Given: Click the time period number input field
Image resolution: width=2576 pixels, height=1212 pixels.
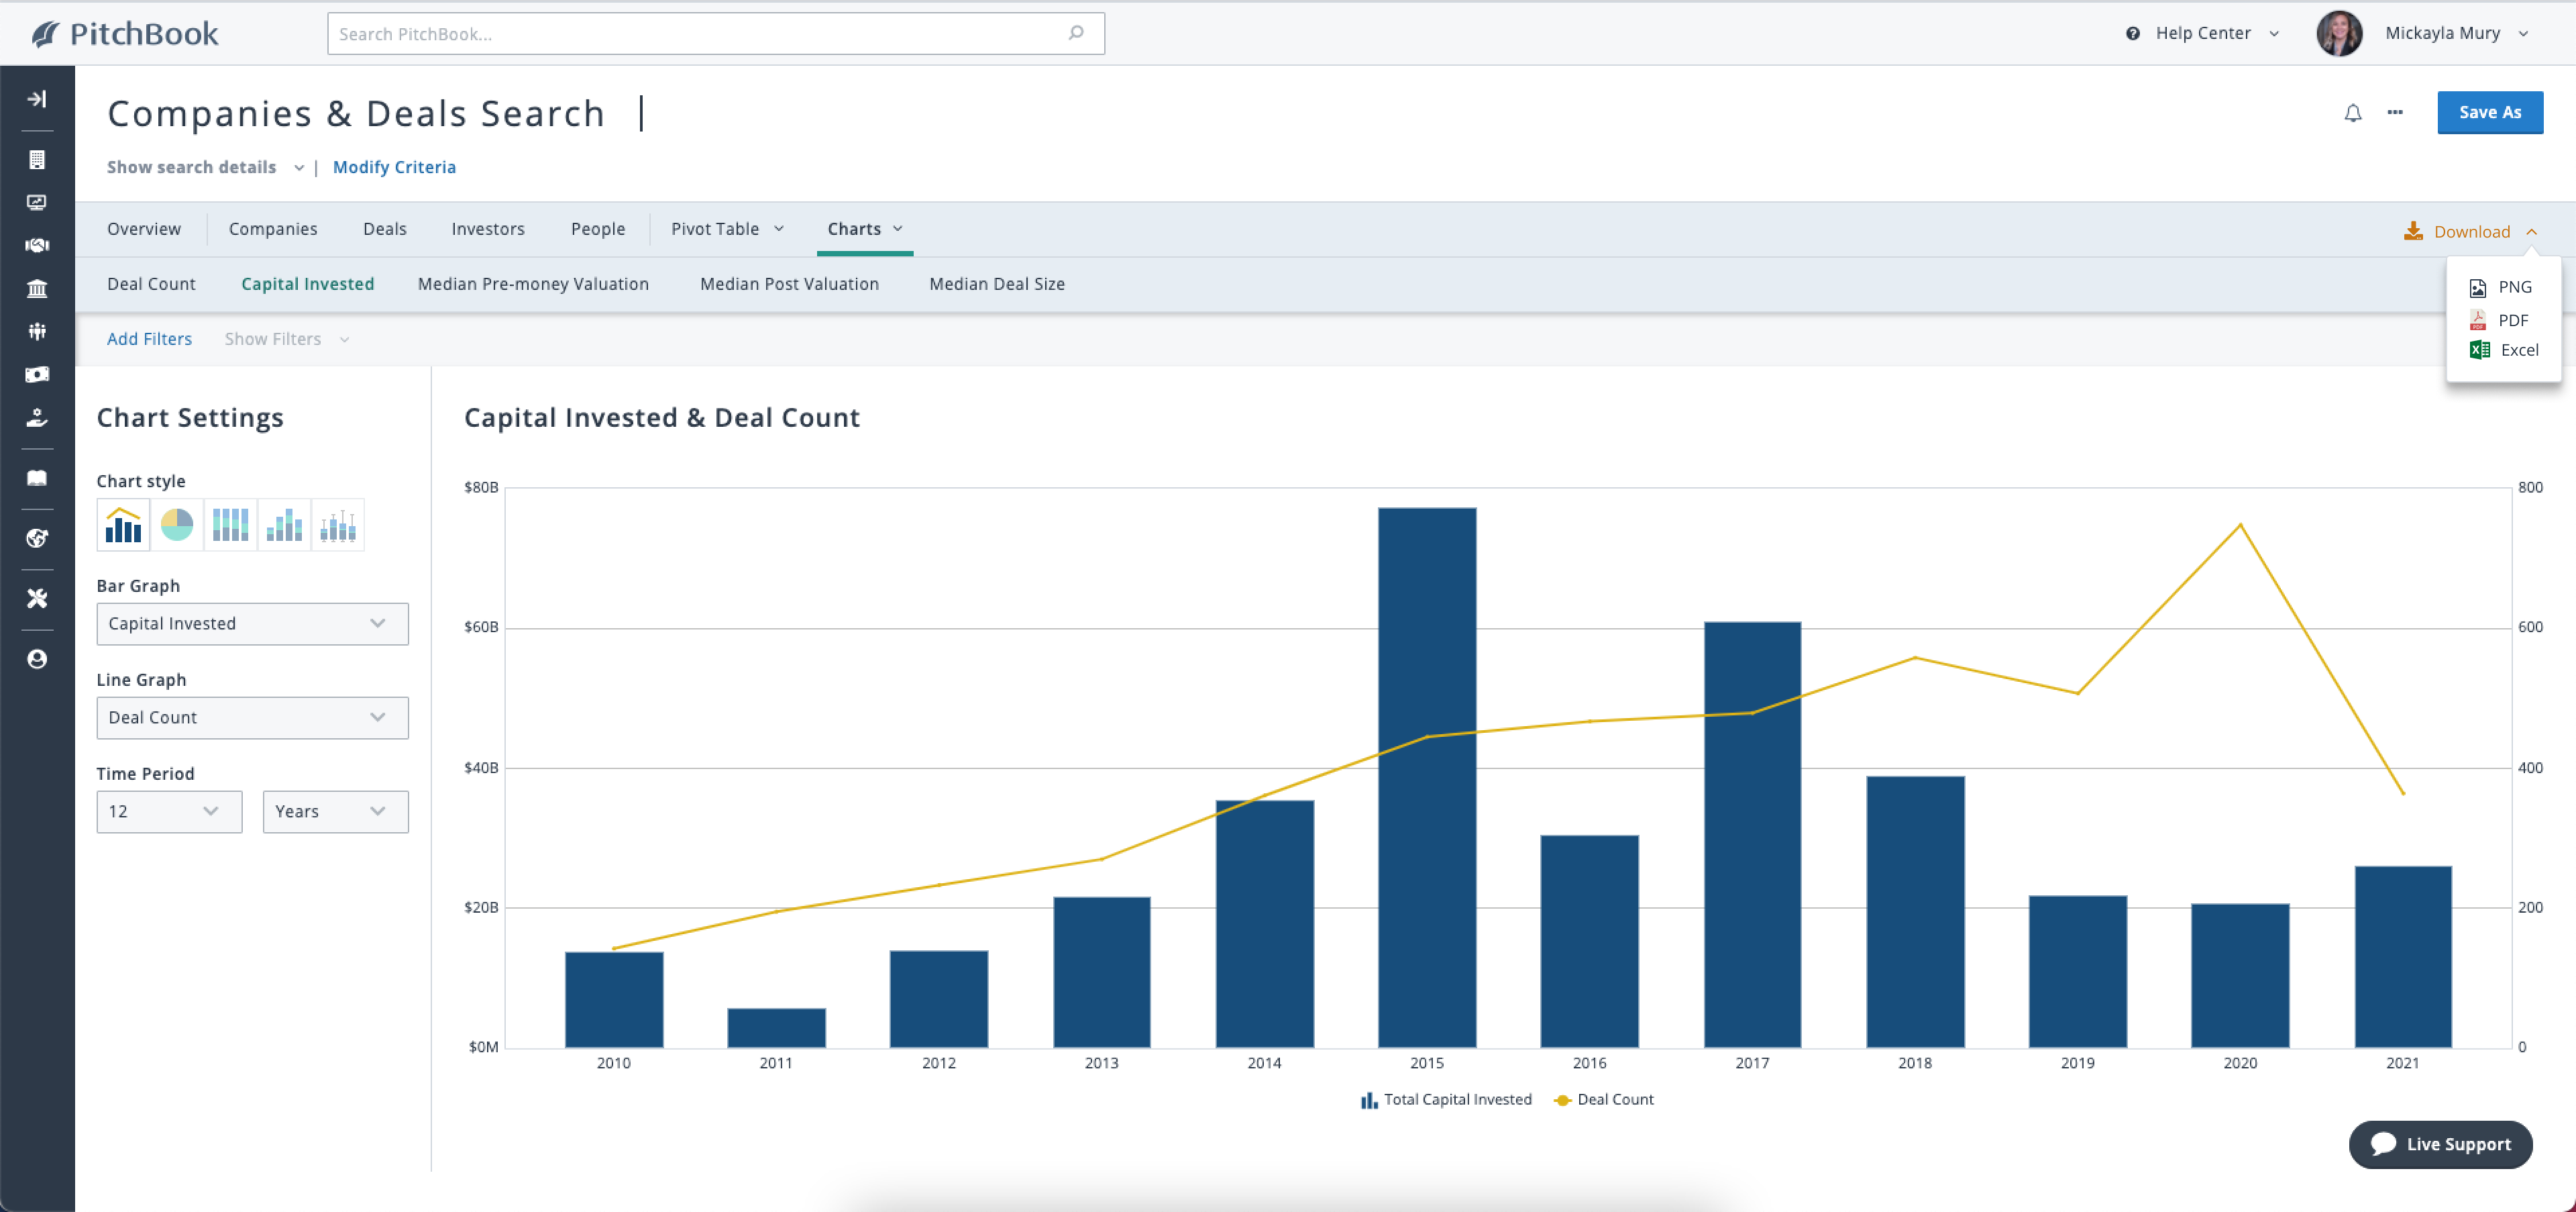Looking at the screenshot, I should (164, 811).
